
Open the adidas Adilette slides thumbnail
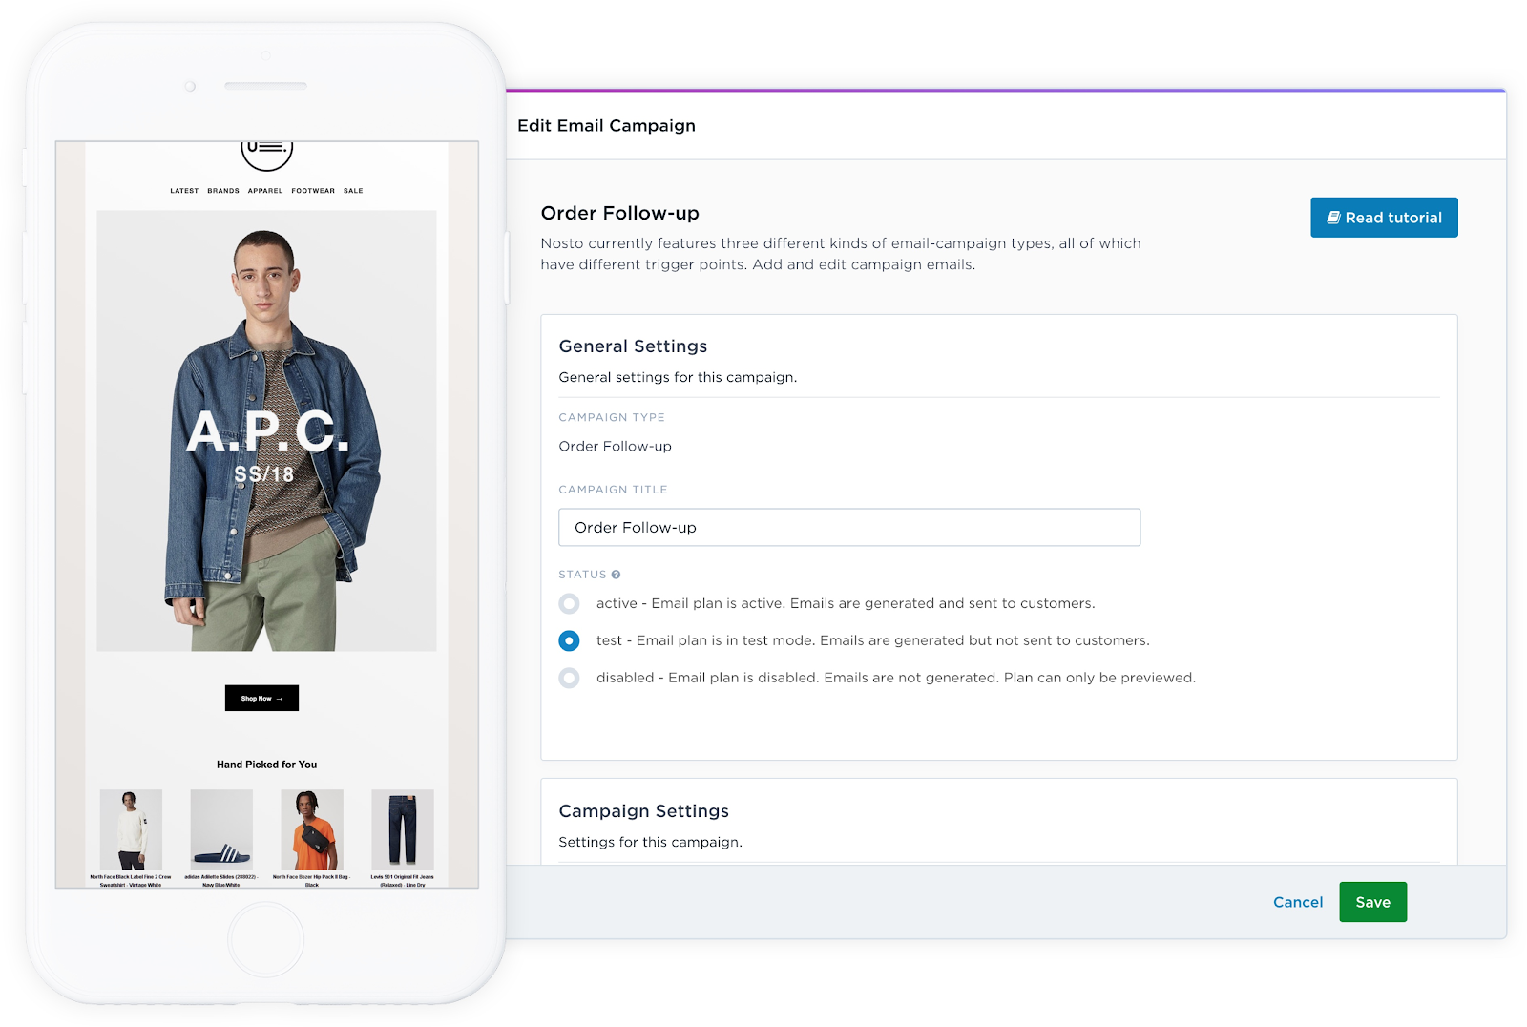pyautogui.click(x=221, y=829)
